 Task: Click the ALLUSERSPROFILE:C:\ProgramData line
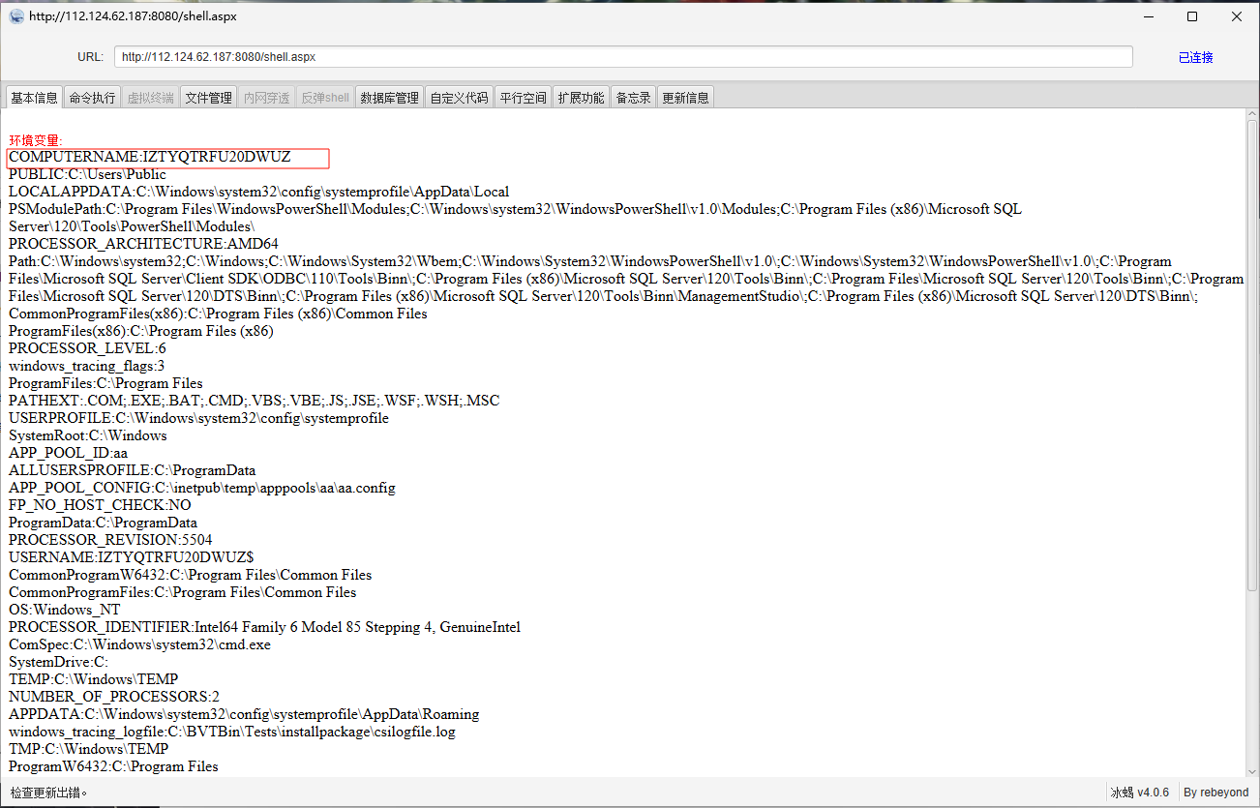[133, 470]
